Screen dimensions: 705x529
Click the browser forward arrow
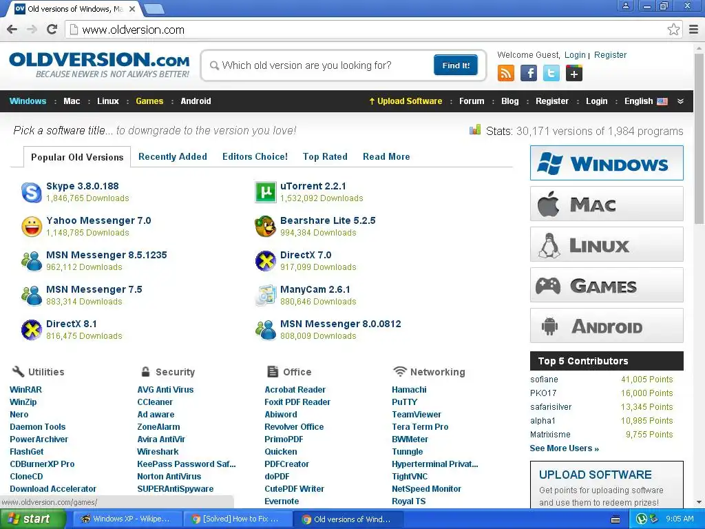click(32, 30)
